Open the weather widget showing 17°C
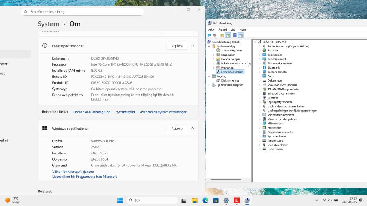 (x=13, y=200)
